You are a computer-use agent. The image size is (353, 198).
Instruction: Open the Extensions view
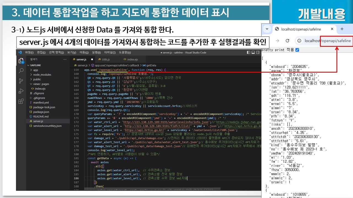(21, 101)
